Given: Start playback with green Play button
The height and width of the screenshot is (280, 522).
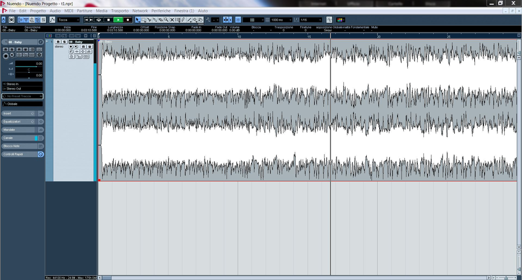Looking at the screenshot, I should click(118, 20).
